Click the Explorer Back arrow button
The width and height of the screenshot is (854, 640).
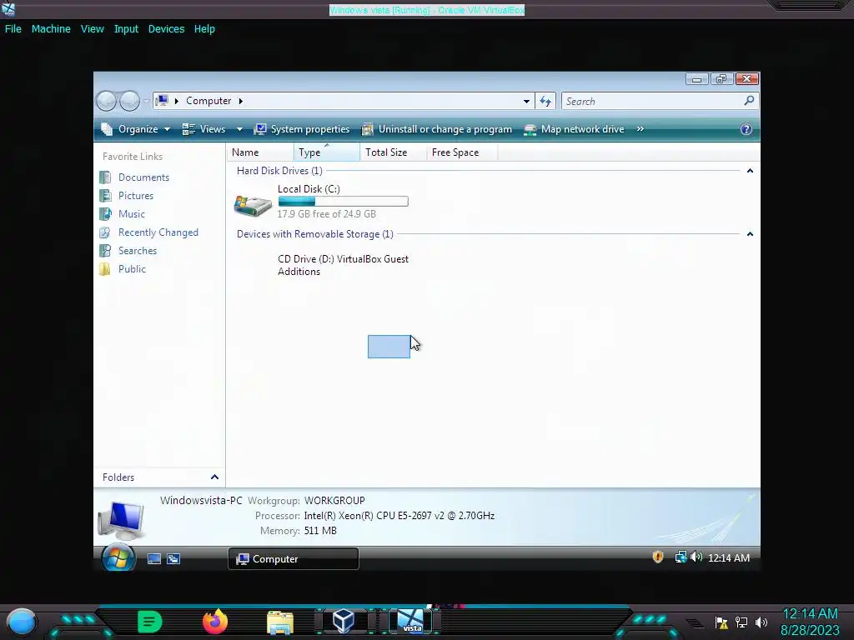coord(106,101)
